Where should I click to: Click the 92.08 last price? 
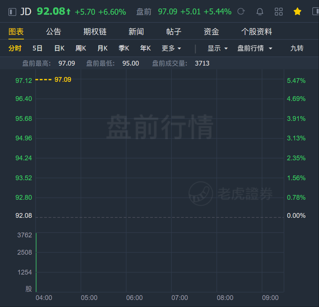(x=51, y=11)
